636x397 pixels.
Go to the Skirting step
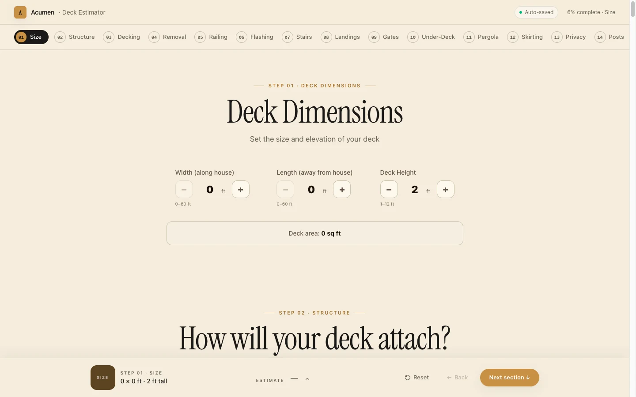coord(526,37)
